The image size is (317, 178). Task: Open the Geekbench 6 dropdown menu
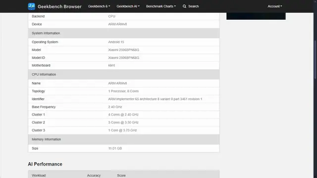[x=99, y=6]
